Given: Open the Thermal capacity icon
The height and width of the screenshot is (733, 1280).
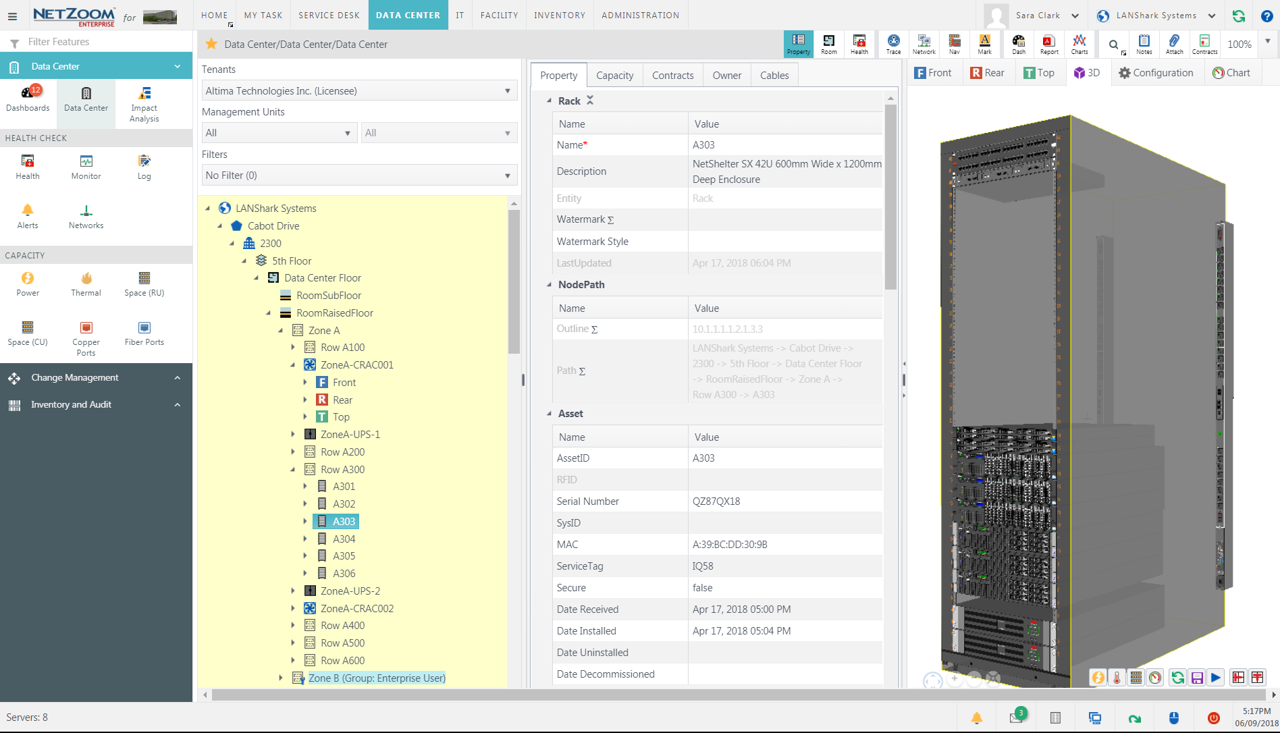Looking at the screenshot, I should pos(86,284).
